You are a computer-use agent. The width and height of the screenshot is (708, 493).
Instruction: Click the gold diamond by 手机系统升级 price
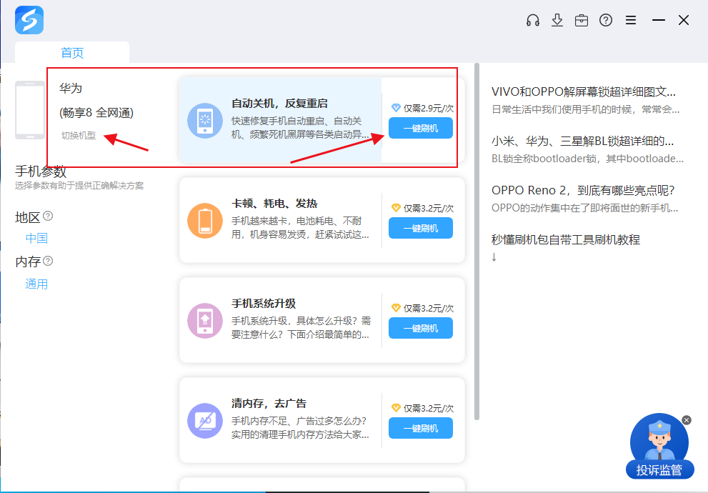[396, 308]
